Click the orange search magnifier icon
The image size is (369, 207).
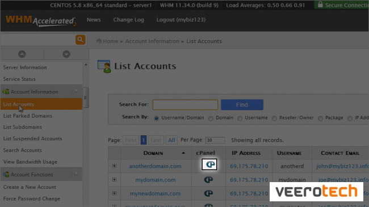click(80, 40)
